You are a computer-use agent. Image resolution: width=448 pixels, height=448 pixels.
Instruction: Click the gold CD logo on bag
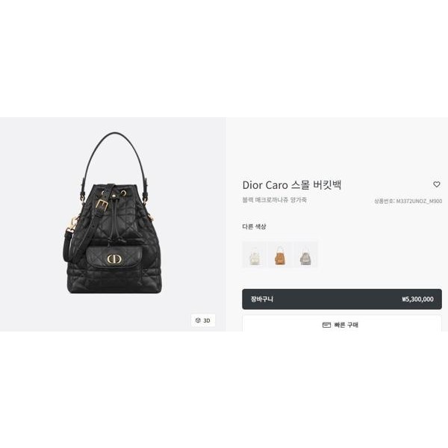click(114, 259)
